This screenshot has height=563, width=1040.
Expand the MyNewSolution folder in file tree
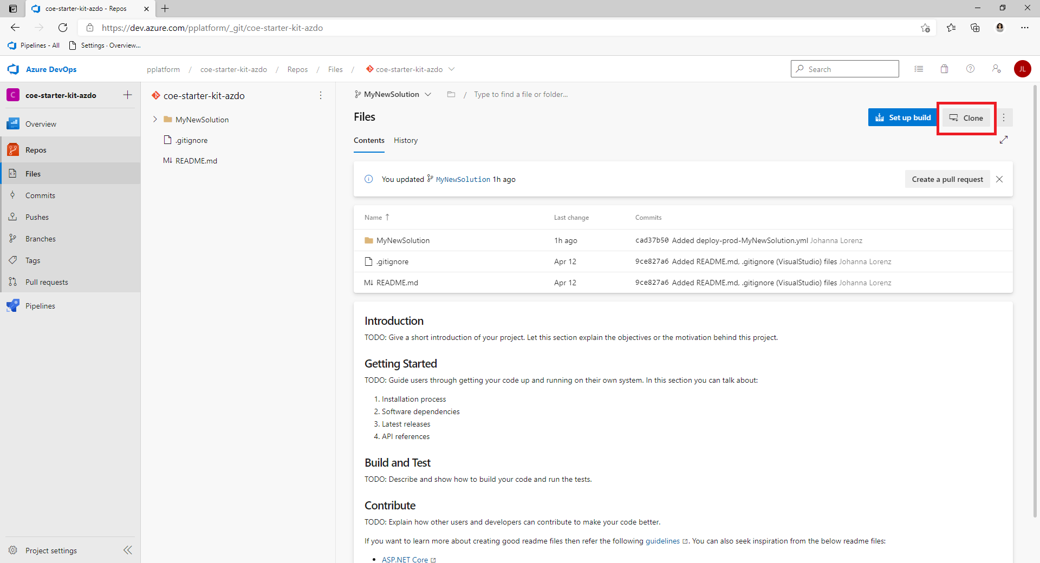(155, 119)
